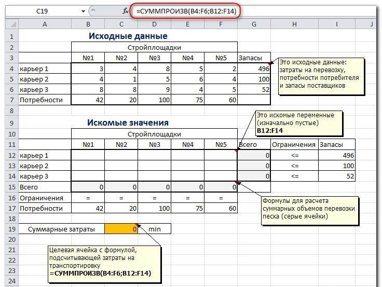This screenshot has width=382, height=287.
Task: Click 'Потребности' label in row 17
Action: [45, 208]
